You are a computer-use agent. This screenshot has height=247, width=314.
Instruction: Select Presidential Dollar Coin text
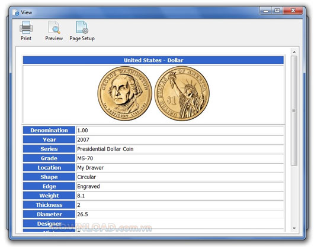pyautogui.click(x=105, y=149)
